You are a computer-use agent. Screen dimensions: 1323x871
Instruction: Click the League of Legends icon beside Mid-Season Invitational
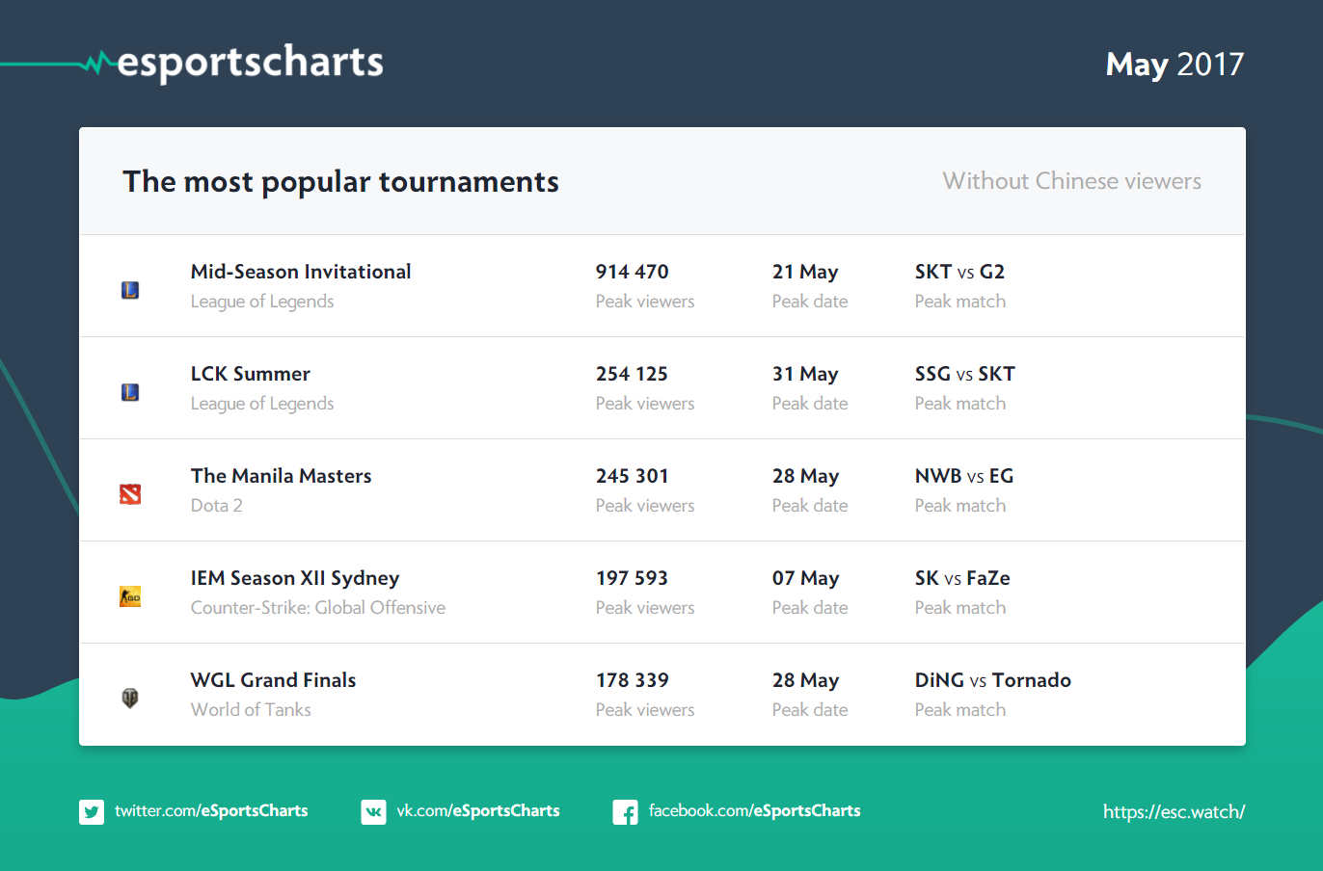pos(130,290)
